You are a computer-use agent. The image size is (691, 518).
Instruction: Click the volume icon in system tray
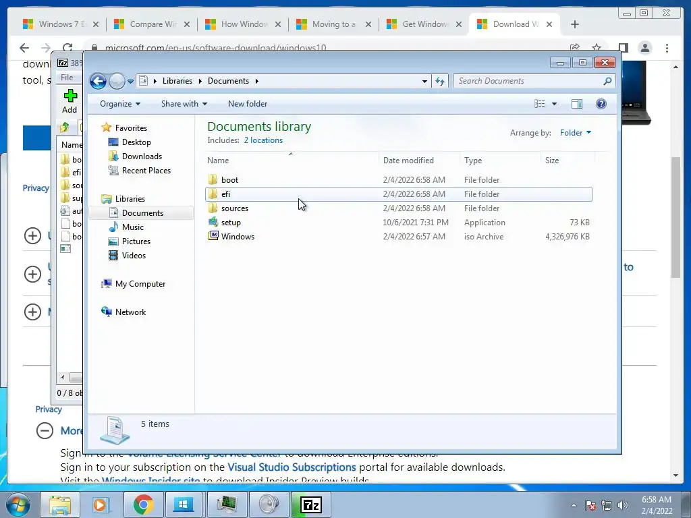point(622,506)
